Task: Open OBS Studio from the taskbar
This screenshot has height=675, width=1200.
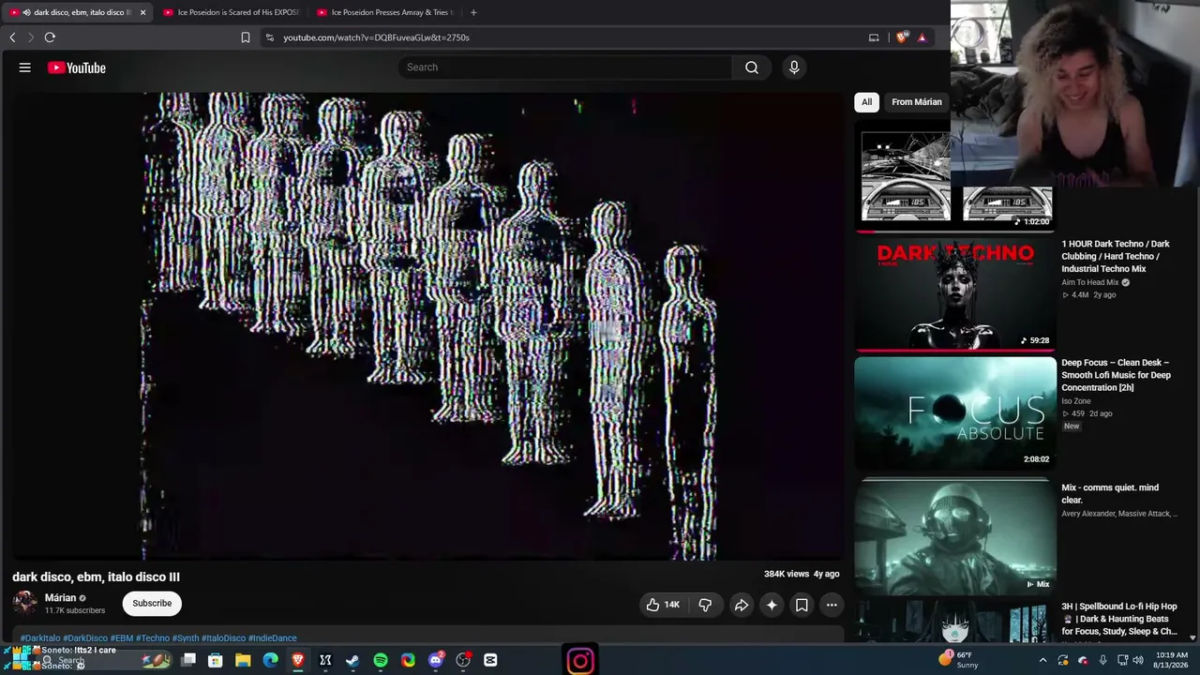Action: 463,660
